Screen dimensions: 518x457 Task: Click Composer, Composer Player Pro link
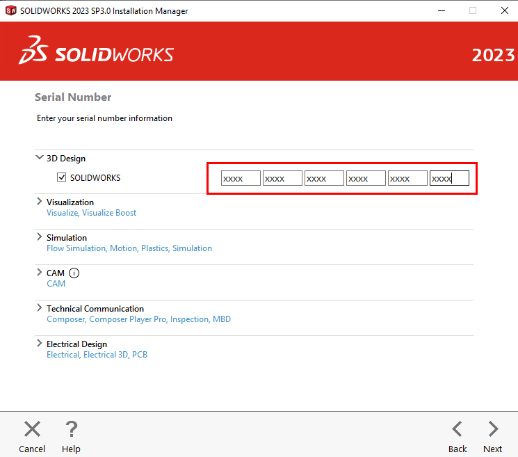coord(139,319)
